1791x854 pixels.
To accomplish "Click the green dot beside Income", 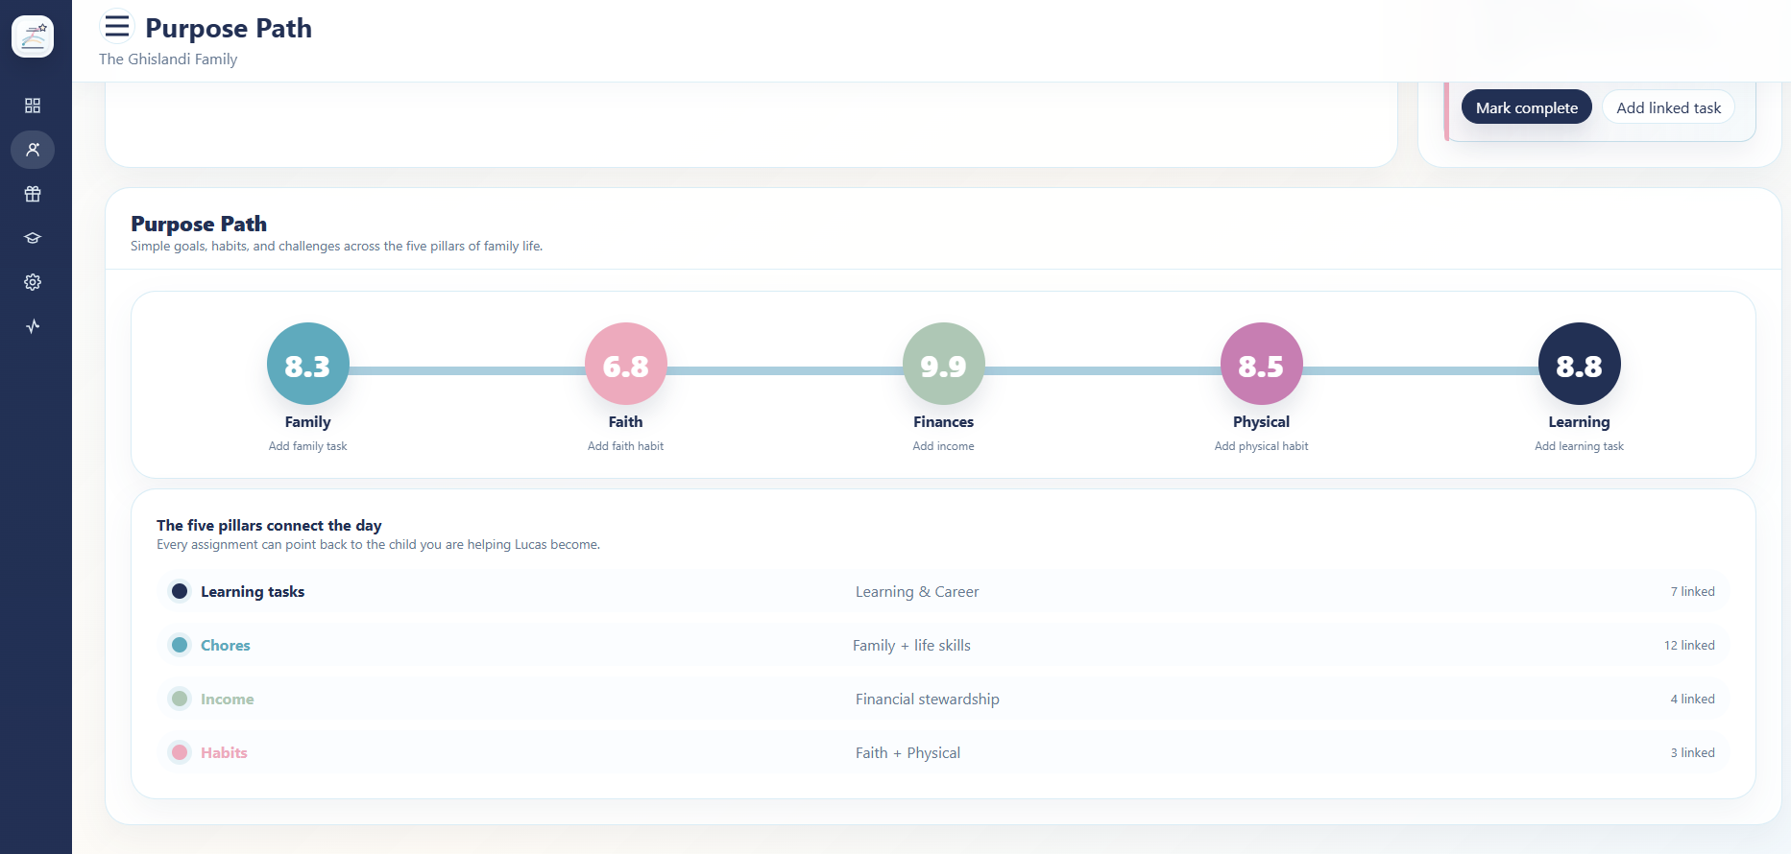I will coord(180,699).
